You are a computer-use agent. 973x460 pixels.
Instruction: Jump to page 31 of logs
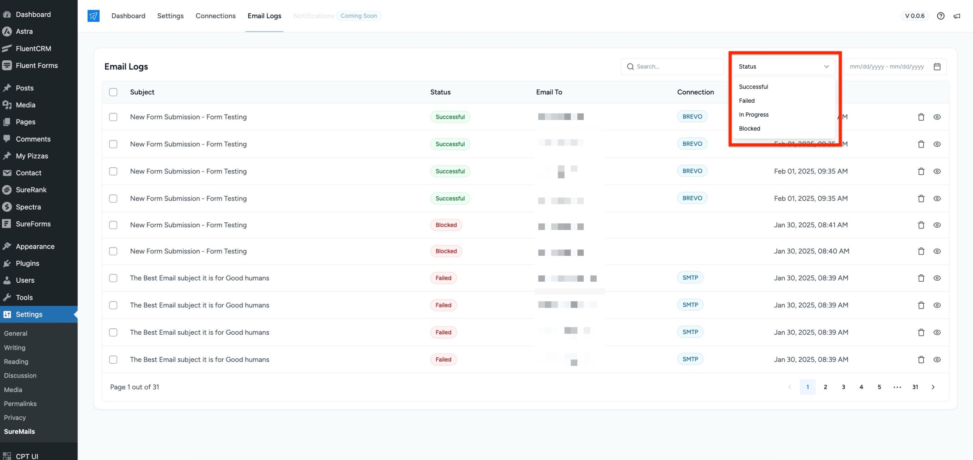pos(915,387)
